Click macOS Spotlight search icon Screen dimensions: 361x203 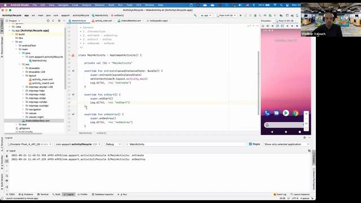[281, 5]
